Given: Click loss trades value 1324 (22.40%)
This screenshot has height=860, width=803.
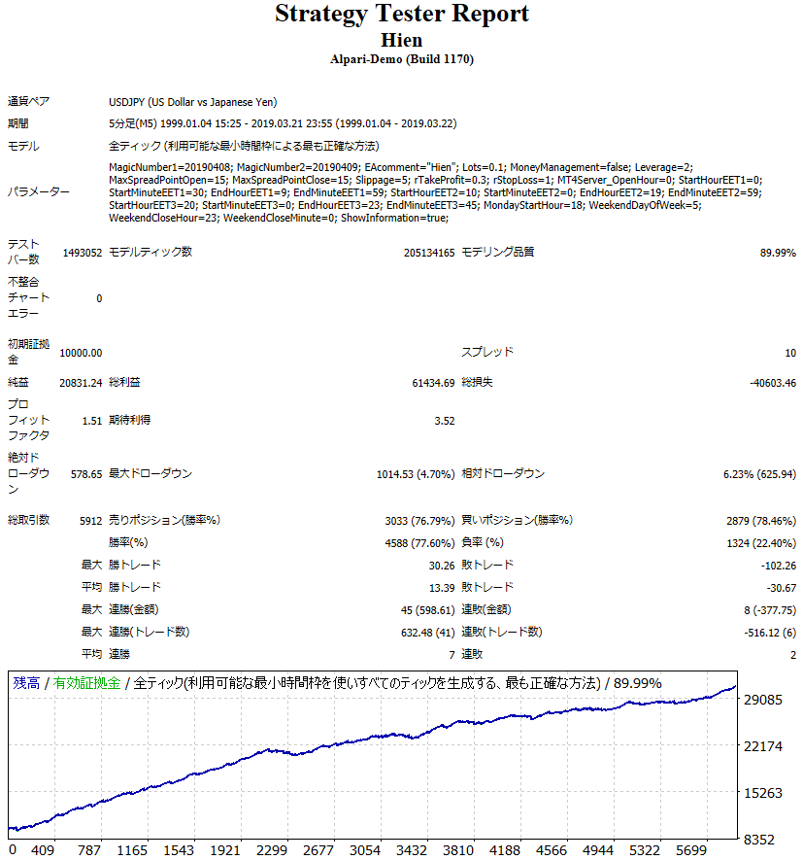Looking at the screenshot, I should click(x=761, y=543).
